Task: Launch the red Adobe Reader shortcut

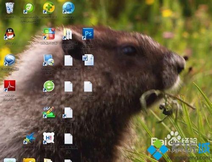Action: pos(10,86)
